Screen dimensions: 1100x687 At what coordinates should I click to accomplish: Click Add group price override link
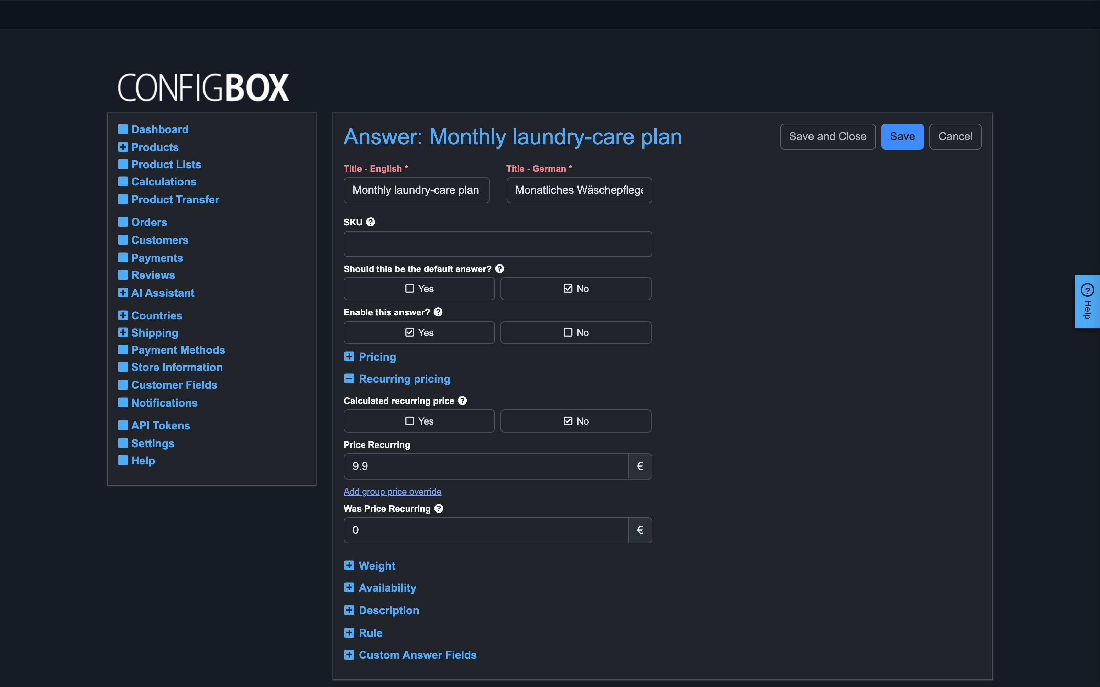pyautogui.click(x=392, y=491)
